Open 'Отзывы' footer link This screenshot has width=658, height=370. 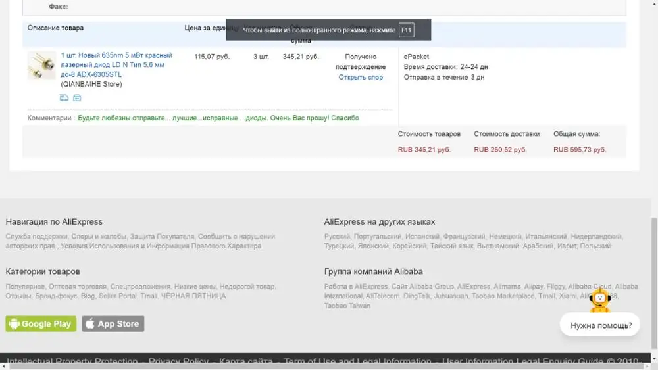pos(18,296)
